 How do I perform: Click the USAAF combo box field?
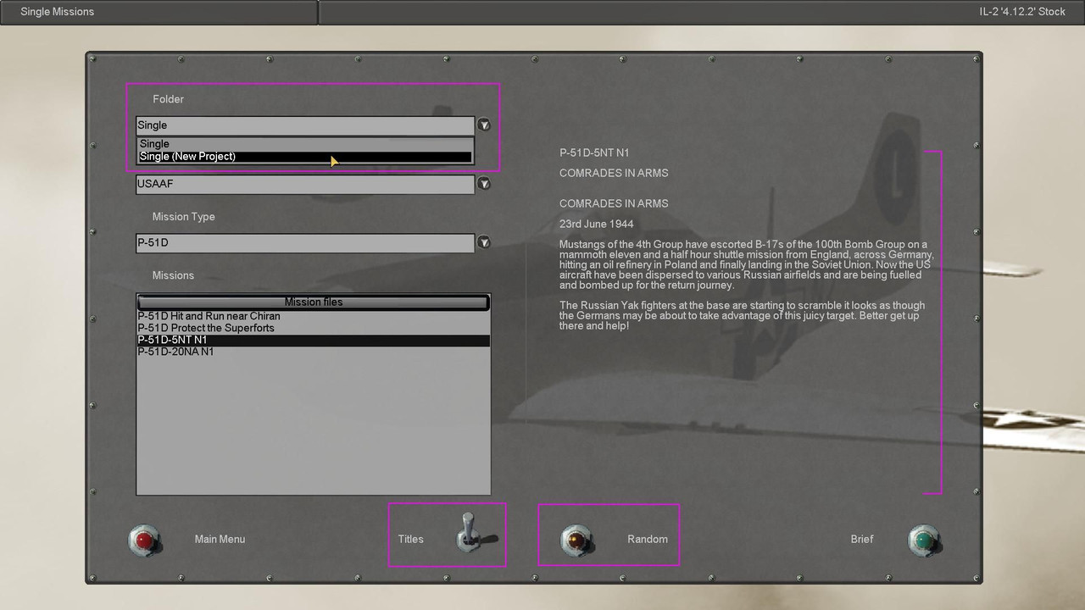[305, 184]
